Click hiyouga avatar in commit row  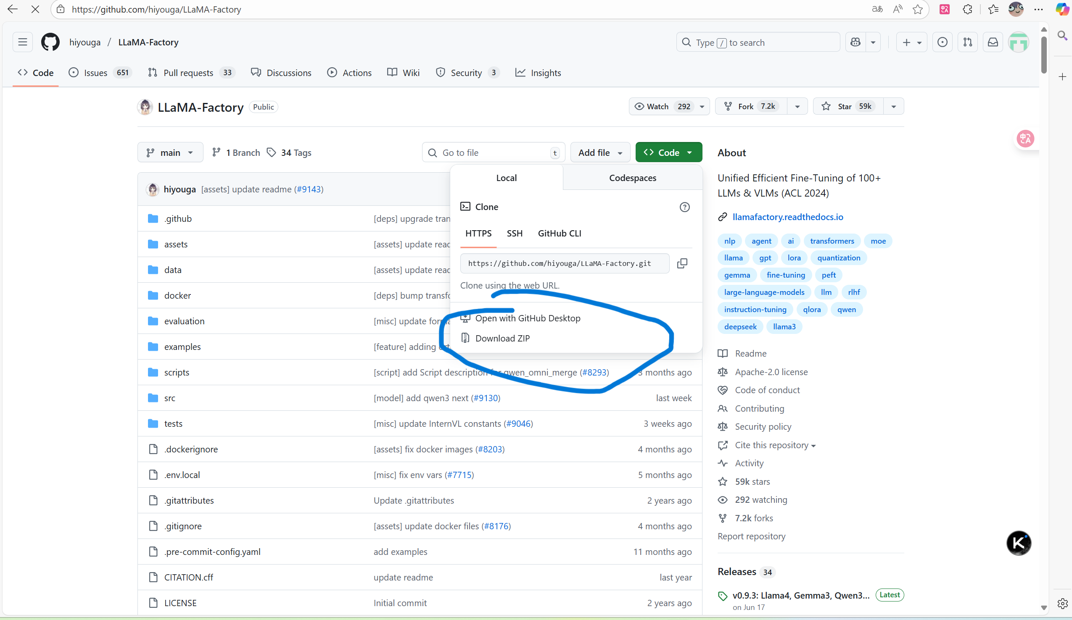tap(153, 189)
